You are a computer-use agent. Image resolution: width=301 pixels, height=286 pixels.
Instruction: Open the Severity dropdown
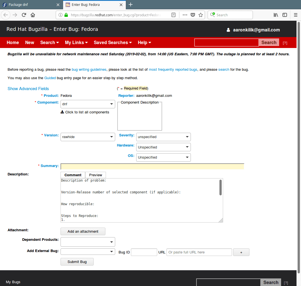tap(163, 137)
